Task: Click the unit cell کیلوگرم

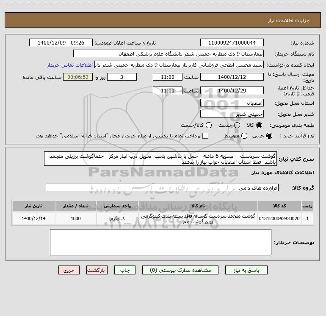Action: pos(117,218)
